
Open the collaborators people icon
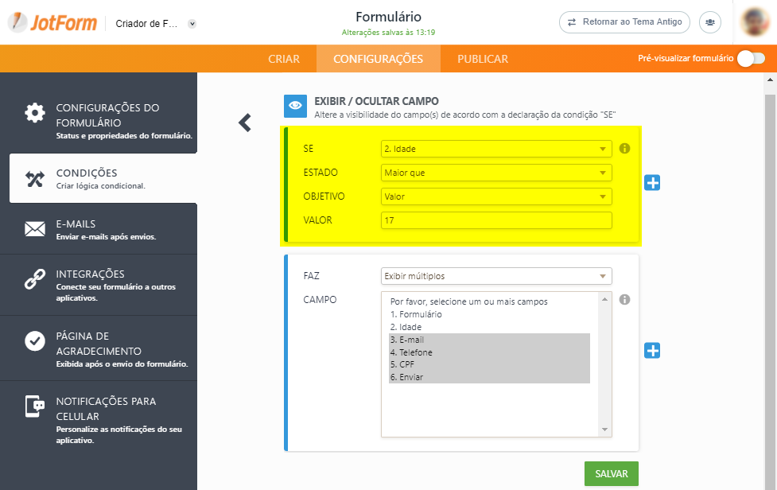[x=709, y=22]
